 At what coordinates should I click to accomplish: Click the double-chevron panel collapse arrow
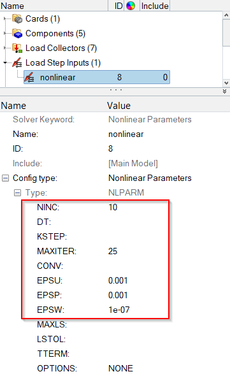click(224, 92)
